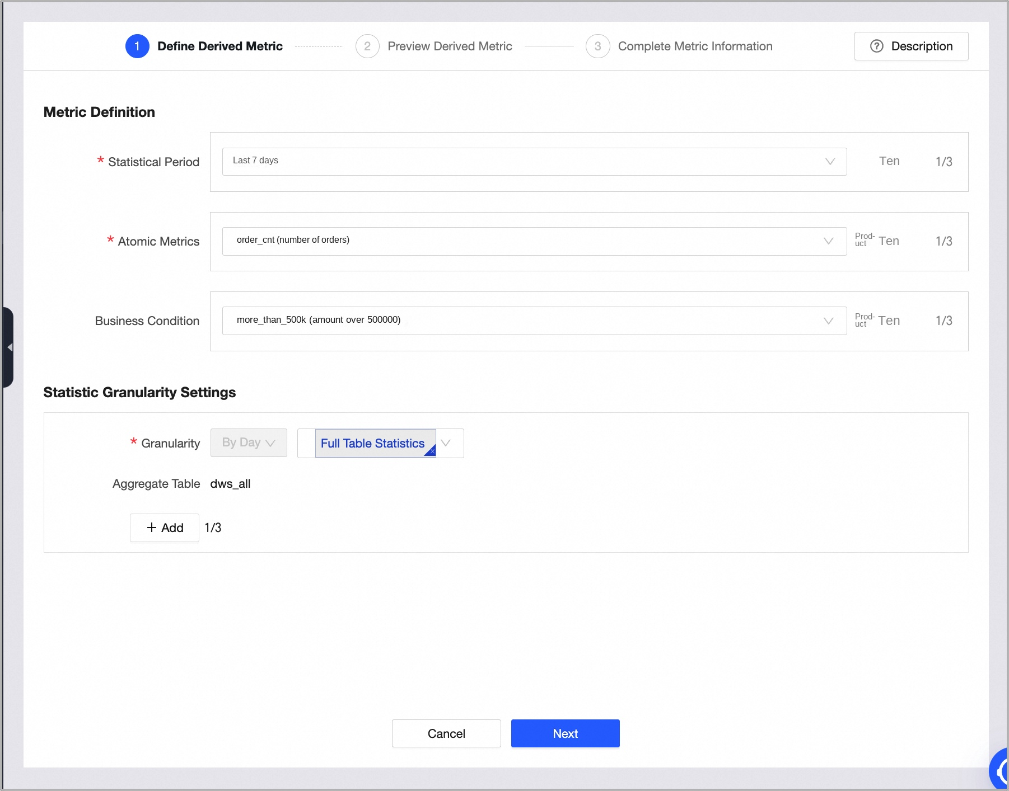Click the step 2 number circle
The height and width of the screenshot is (791, 1009).
(x=367, y=46)
